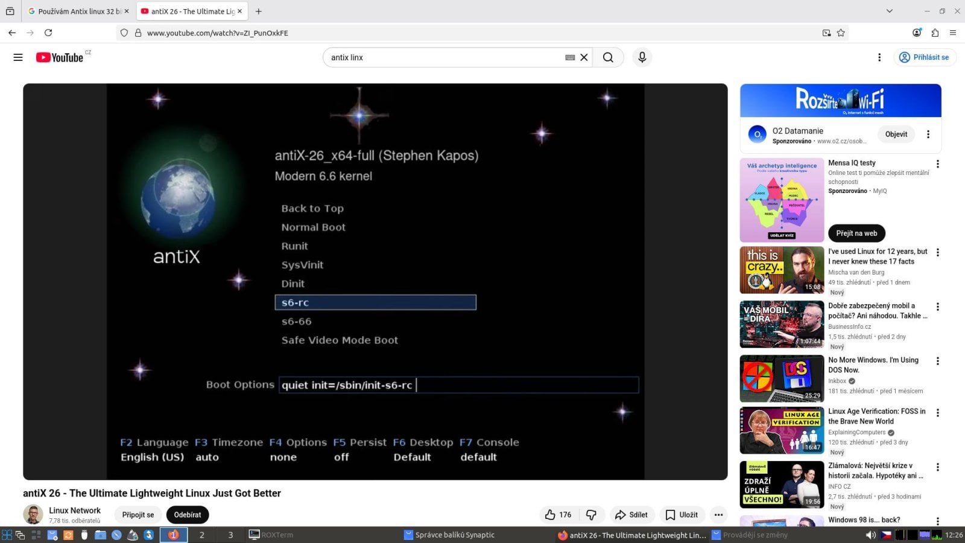Open 'Windows 98 is... back?' video title
Screen dimensions: 965x543
point(864,520)
